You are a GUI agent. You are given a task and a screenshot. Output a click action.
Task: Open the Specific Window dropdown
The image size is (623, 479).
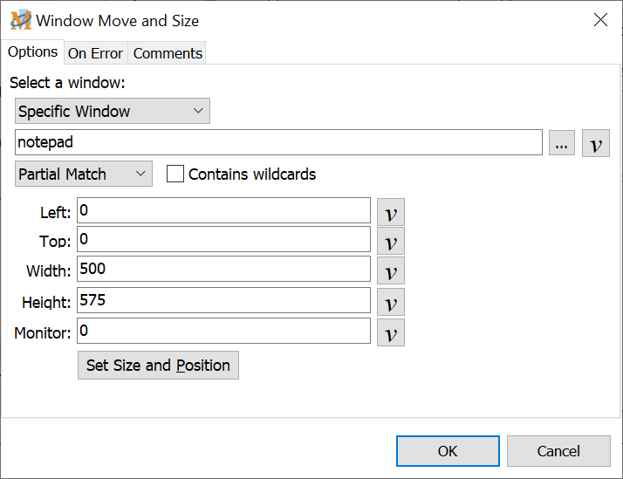pyautogui.click(x=112, y=112)
